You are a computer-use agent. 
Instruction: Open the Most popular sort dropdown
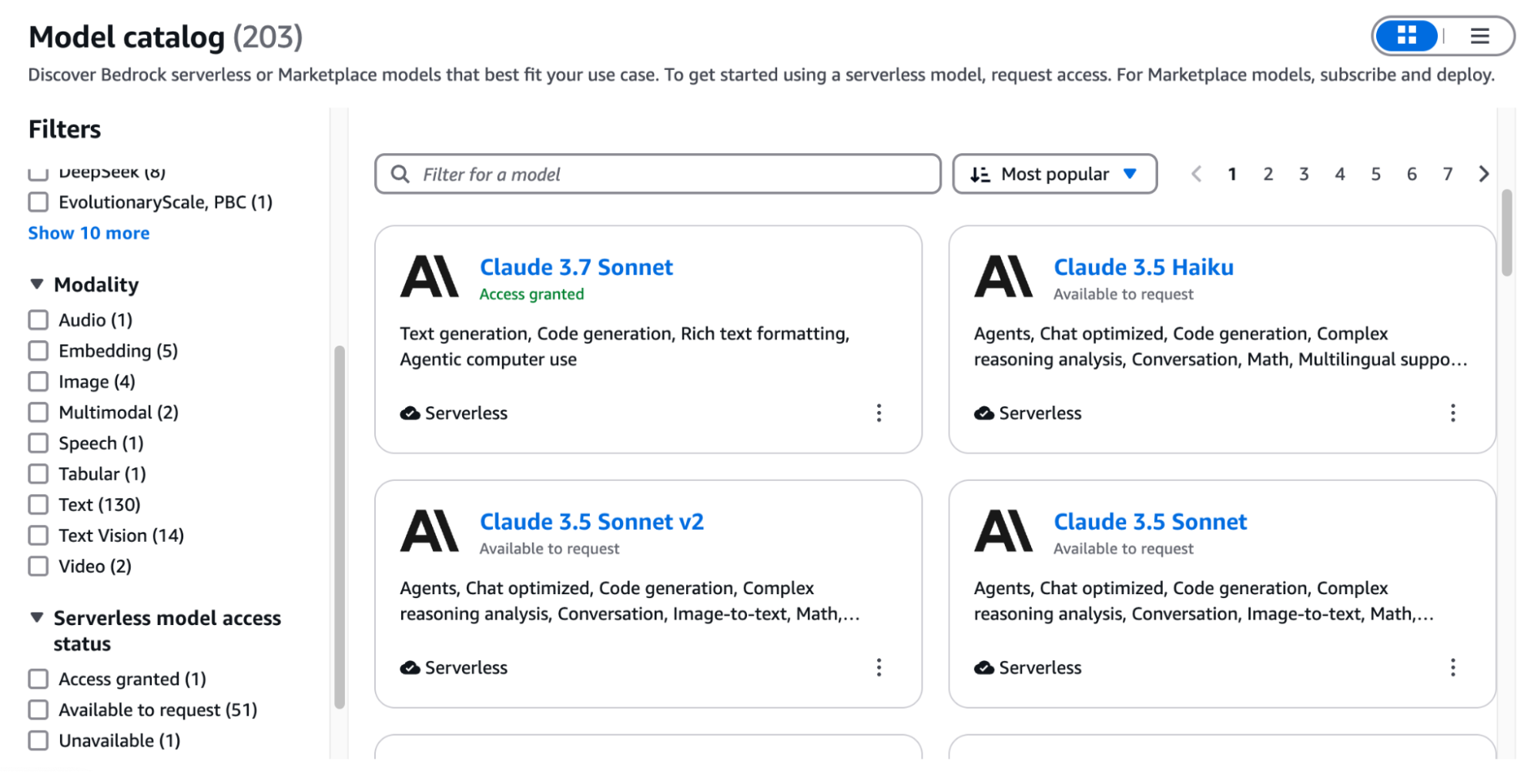(x=1054, y=174)
